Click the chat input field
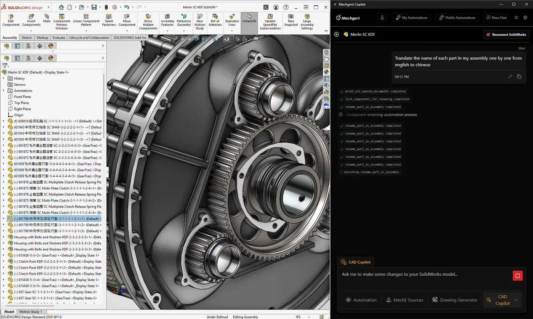533x319 pixels. point(425,274)
